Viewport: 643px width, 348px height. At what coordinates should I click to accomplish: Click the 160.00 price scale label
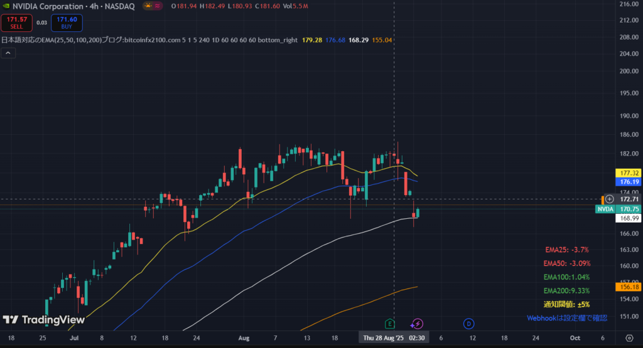coord(629,266)
